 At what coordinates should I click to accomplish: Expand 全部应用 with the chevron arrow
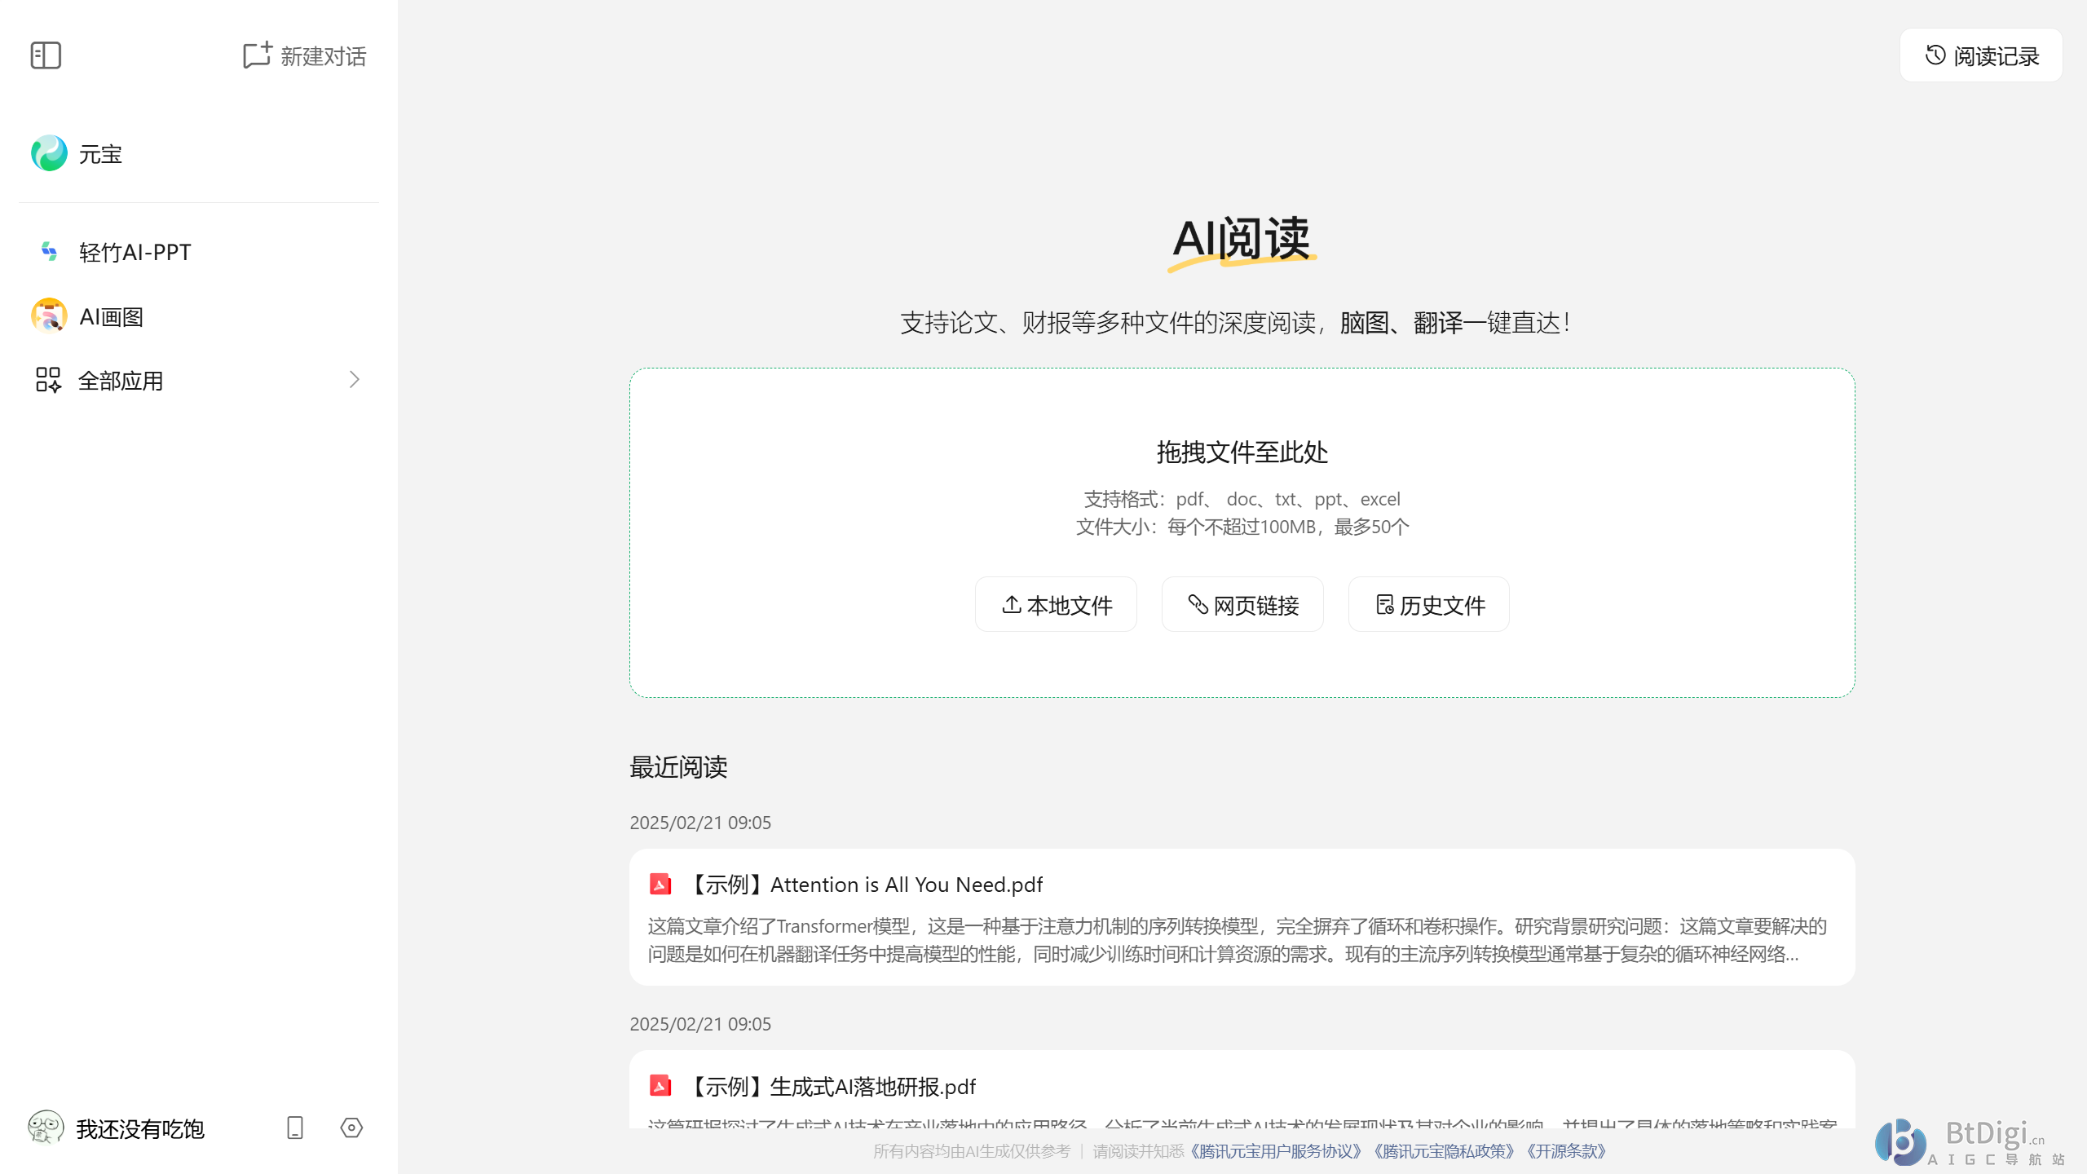click(x=354, y=380)
